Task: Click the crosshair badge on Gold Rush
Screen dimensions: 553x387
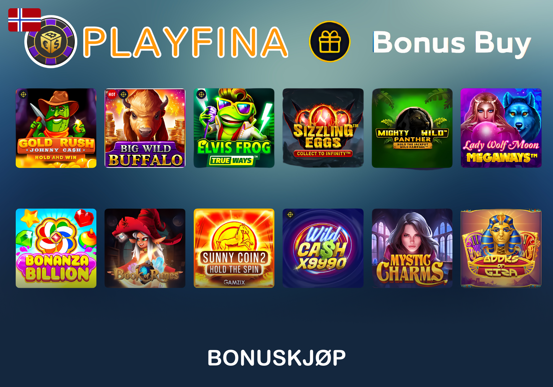Action: (x=24, y=95)
